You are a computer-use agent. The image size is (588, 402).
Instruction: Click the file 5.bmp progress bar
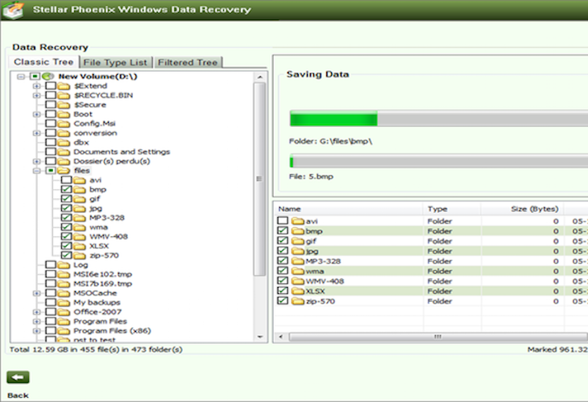click(x=439, y=162)
